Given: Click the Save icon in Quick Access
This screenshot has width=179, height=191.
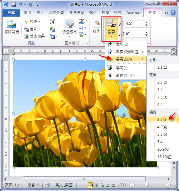Looking at the screenshot, I should (x=14, y=5).
